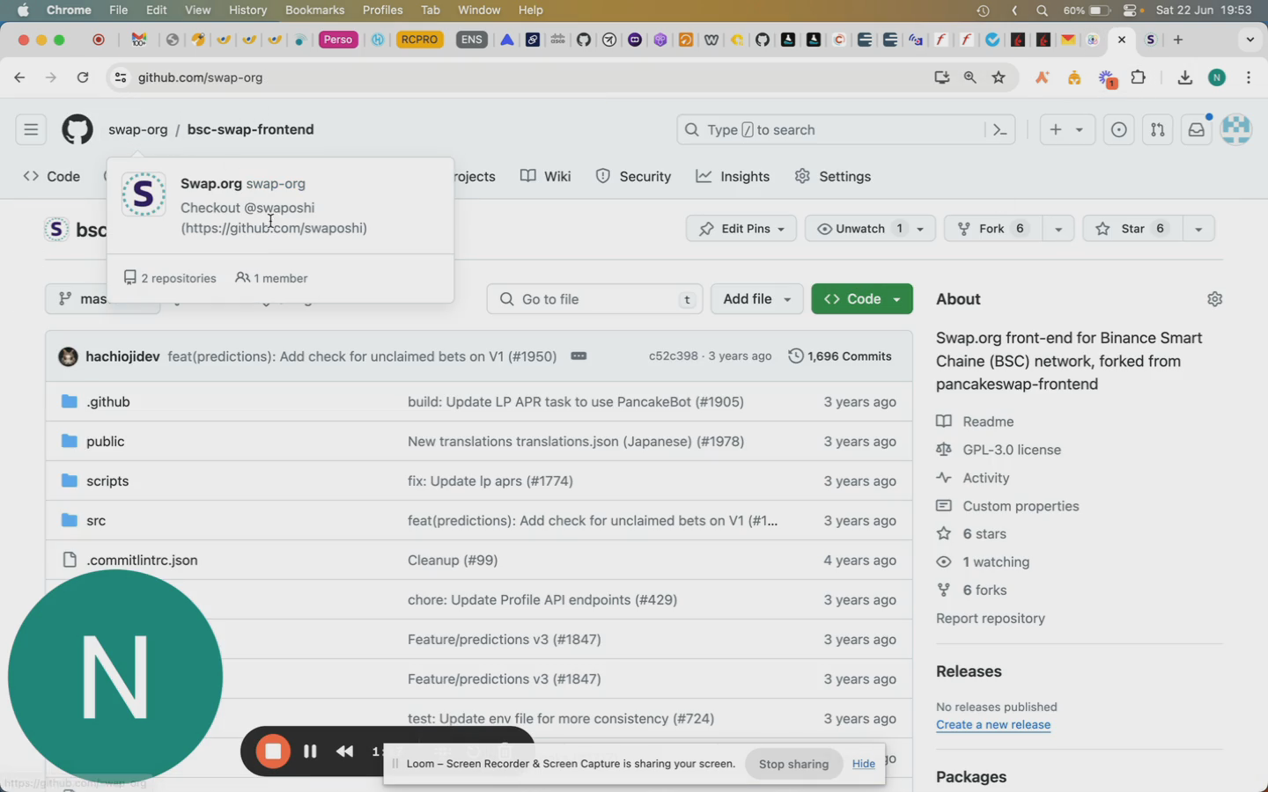Open the Issues icon in the header
1268x792 pixels.
[x=1118, y=129]
